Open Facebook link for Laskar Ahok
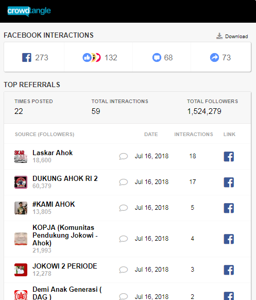This screenshot has width=256, height=300. tap(229, 157)
